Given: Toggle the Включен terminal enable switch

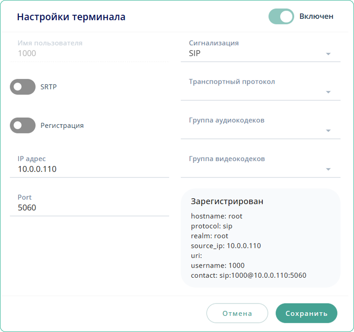Looking at the screenshot, I should 281,17.
